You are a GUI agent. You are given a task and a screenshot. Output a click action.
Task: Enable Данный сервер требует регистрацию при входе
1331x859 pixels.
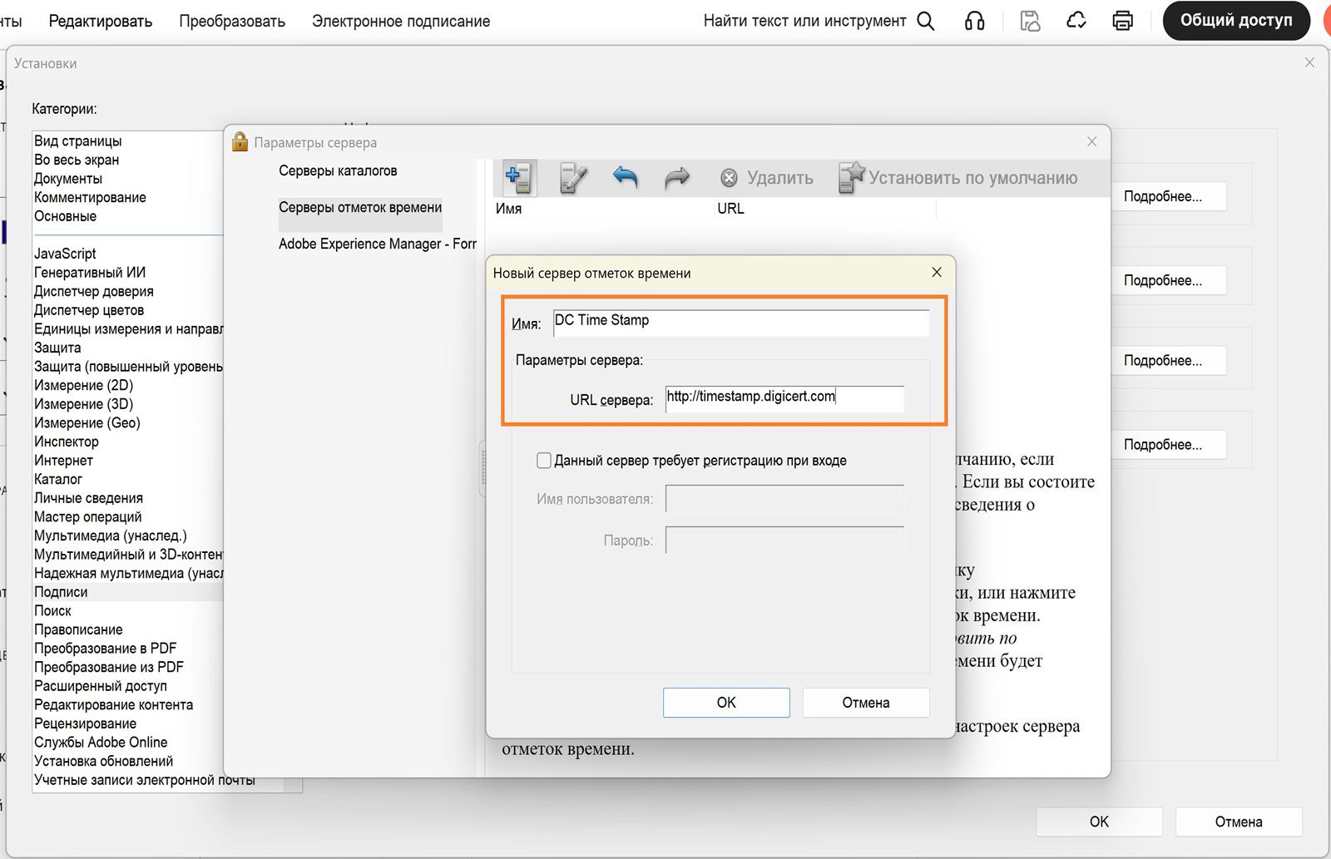(x=544, y=460)
